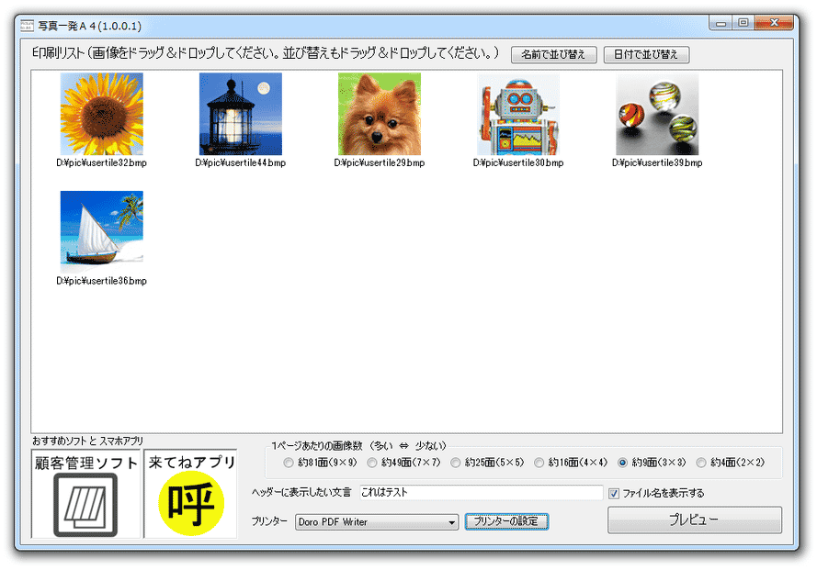Open プリンターの設定 printer settings

pos(506,521)
